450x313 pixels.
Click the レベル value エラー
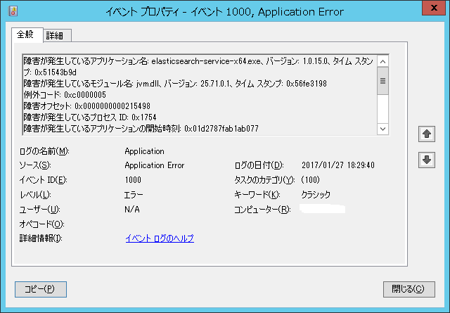click(134, 195)
